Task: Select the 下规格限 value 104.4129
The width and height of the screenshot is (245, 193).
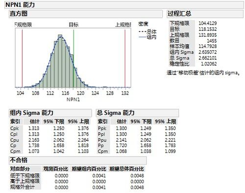Action: coord(208,24)
